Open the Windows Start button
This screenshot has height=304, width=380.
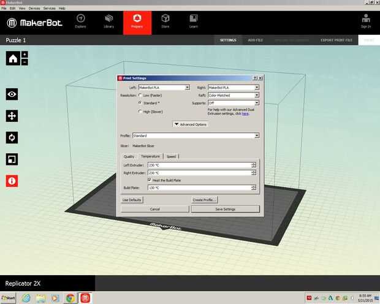(x=8, y=298)
